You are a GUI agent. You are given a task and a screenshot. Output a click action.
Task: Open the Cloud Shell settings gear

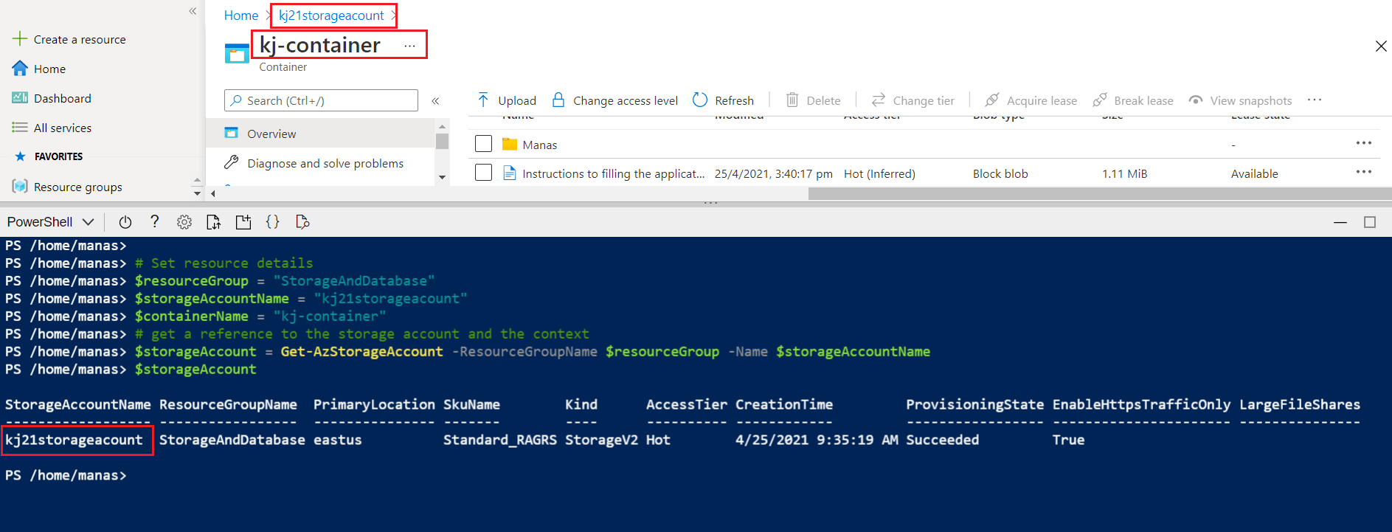pos(184,221)
